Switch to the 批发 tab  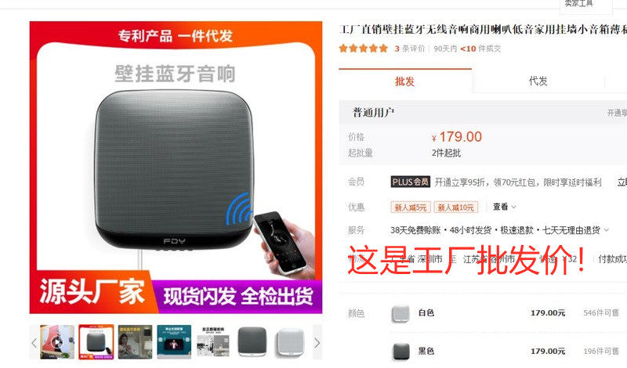click(x=405, y=81)
